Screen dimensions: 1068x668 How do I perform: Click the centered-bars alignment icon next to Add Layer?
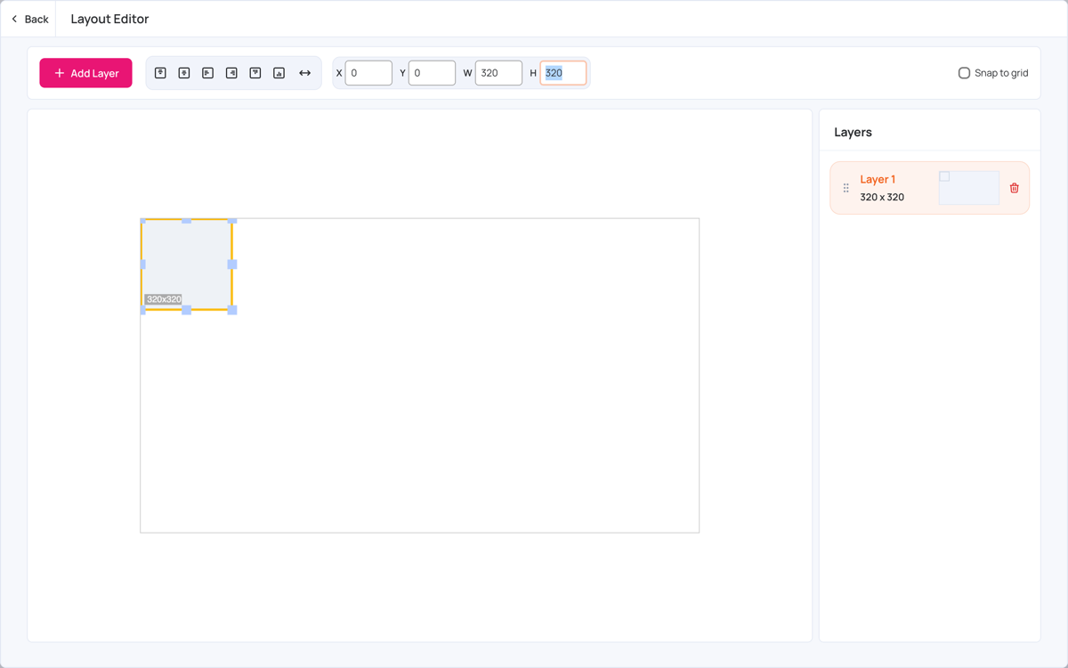pos(160,73)
